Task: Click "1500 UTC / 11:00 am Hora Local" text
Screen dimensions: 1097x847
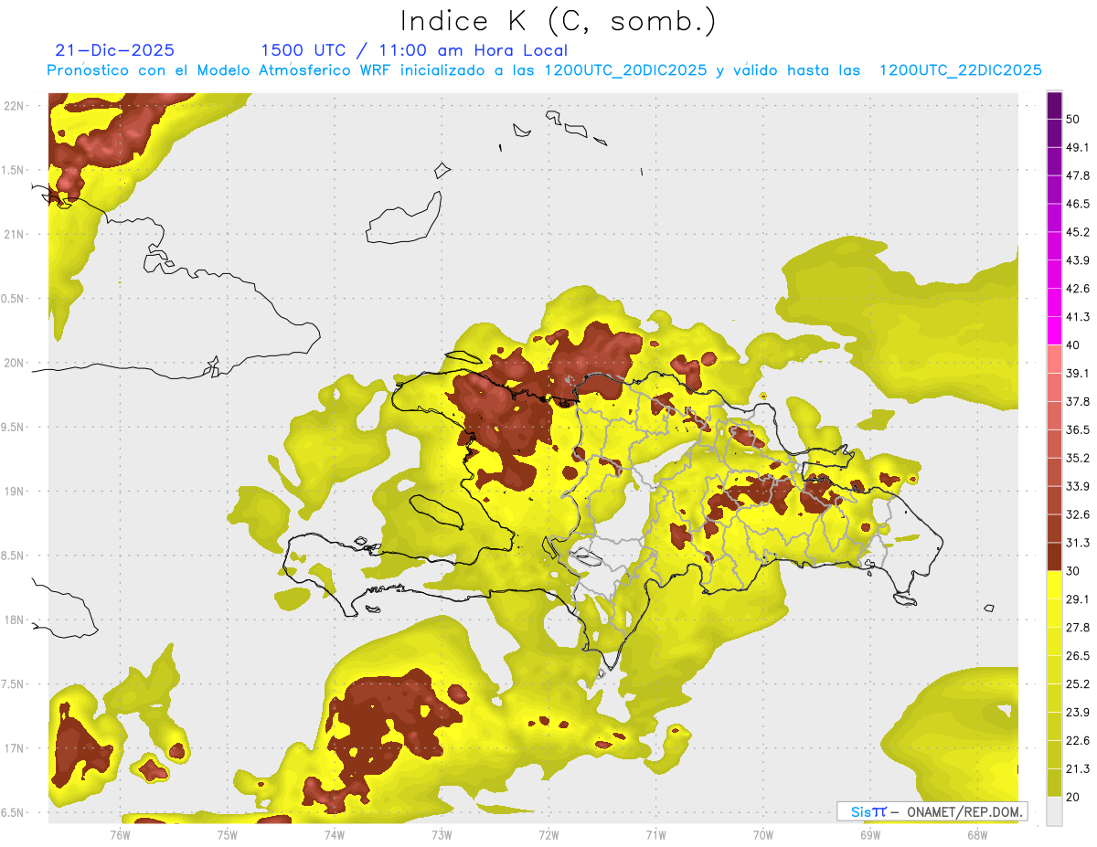Action: pos(414,50)
